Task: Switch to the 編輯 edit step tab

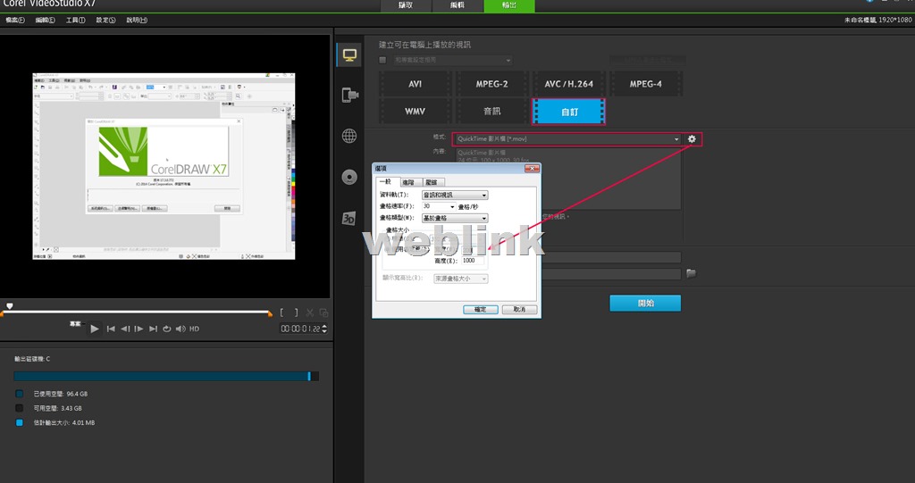Action: pyautogui.click(x=457, y=5)
